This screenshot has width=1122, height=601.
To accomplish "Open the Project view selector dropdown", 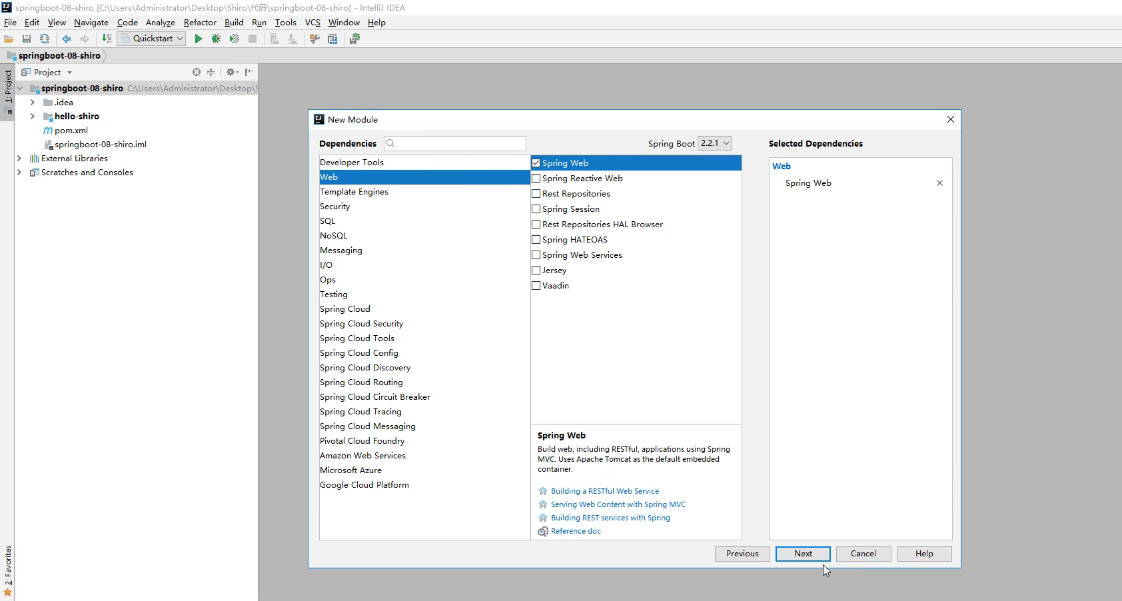I will coord(47,72).
